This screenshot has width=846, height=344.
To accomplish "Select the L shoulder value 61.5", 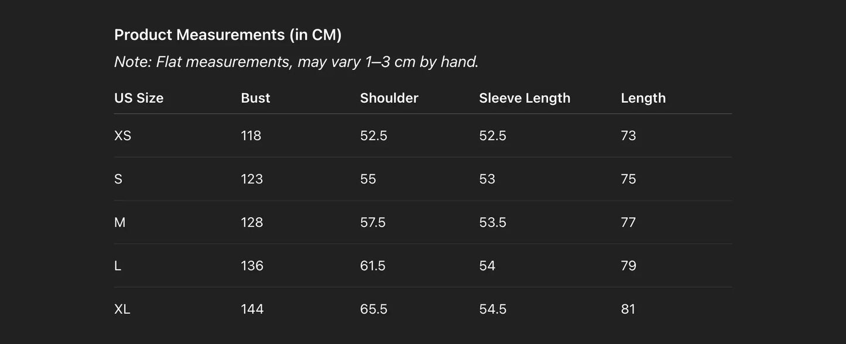I will pos(373,266).
